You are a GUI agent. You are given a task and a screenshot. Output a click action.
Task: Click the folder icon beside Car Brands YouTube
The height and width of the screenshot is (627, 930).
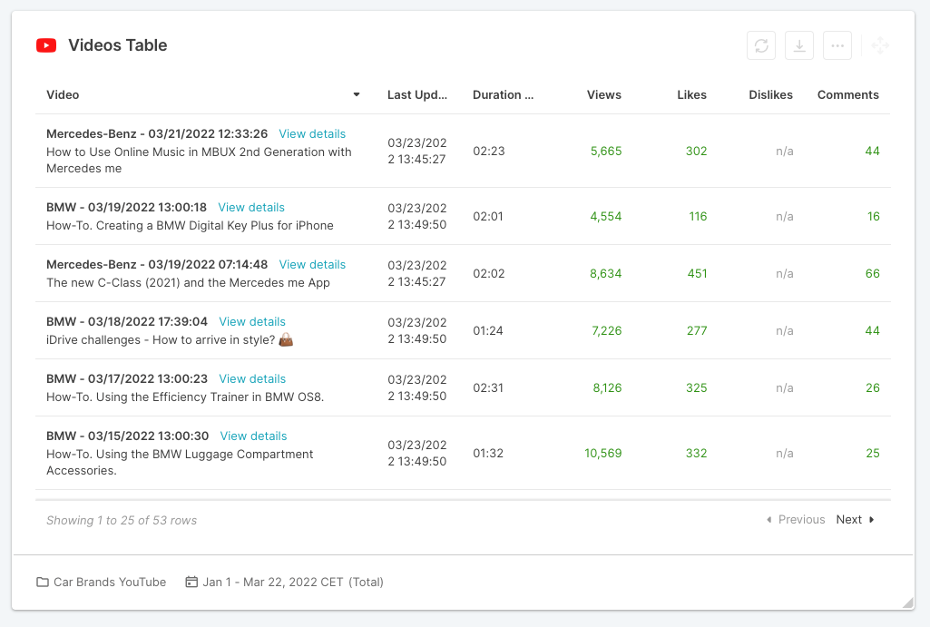click(x=43, y=582)
